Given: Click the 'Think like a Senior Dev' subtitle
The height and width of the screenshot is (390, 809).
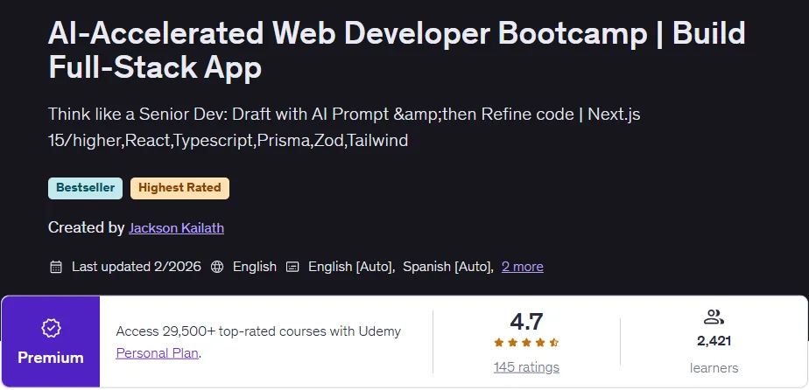Looking at the screenshot, I should 344,127.
